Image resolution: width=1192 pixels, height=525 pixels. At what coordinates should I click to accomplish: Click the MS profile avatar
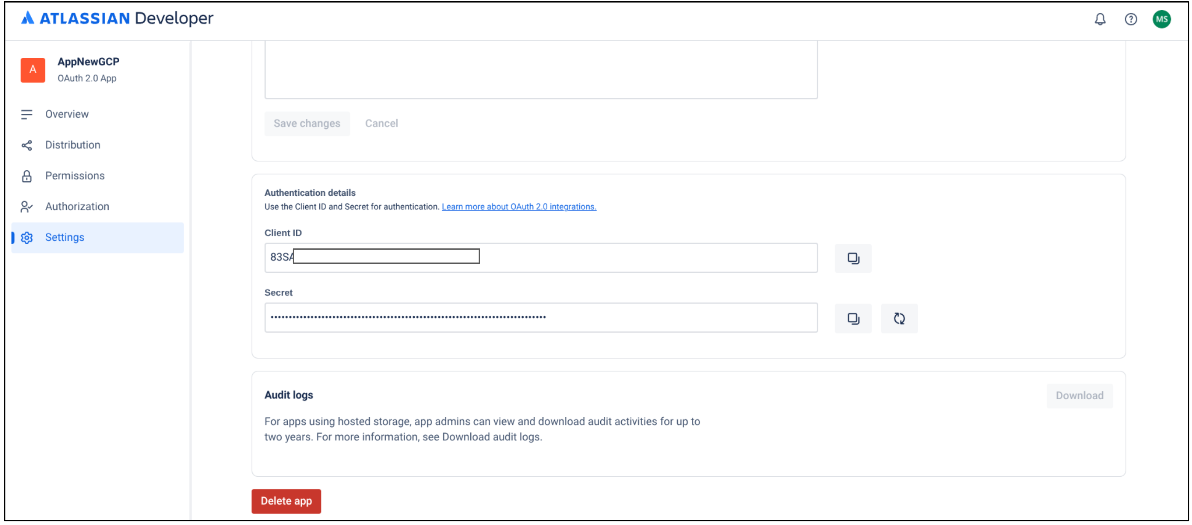pyautogui.click(x=1162, y=19)
